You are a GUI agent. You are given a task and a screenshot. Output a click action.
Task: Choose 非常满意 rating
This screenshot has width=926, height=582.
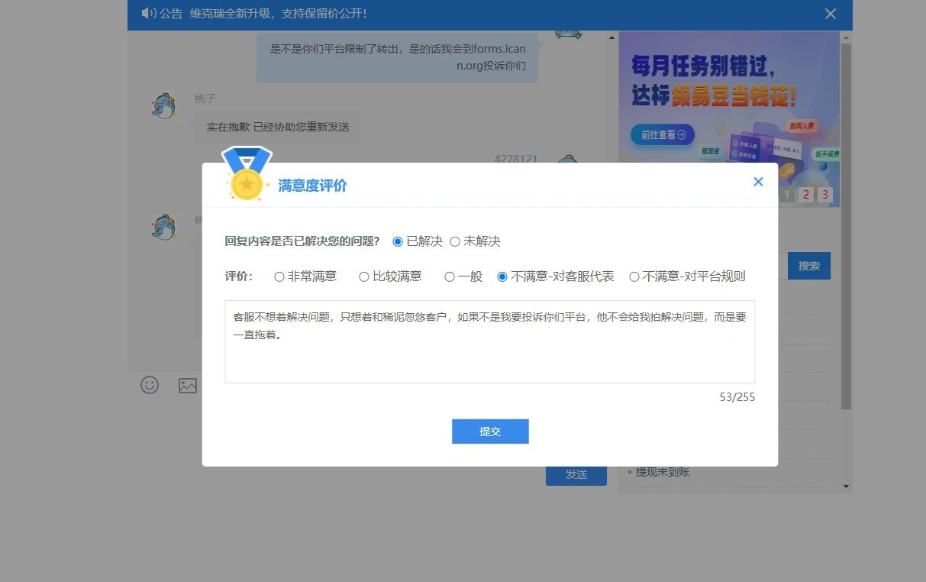click(279, 276)
